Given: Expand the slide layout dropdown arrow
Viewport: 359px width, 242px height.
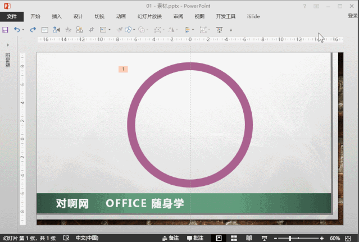Looking at the screenshot, I should (110, 30).
